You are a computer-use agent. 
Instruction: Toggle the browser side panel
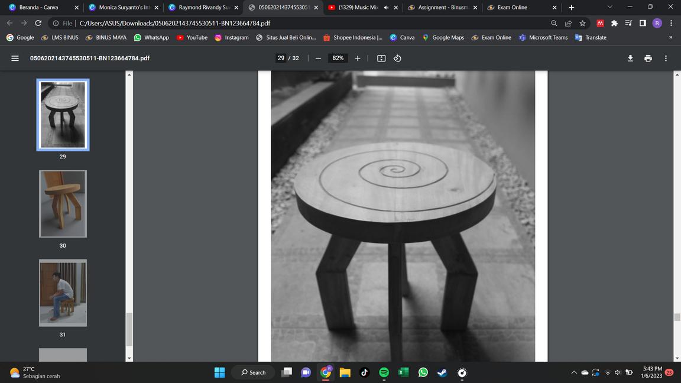pyautogui.click(x=643, y=23)
